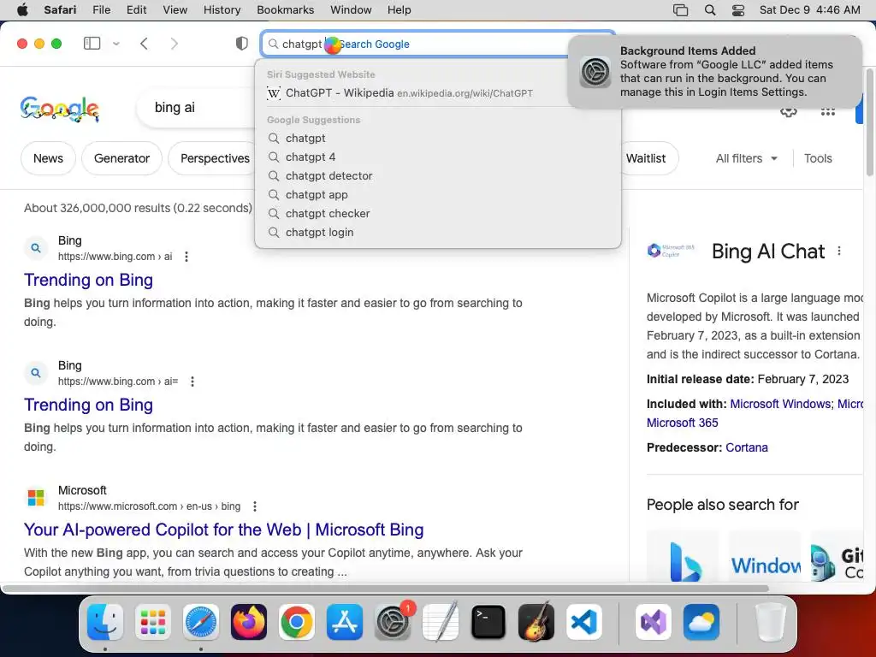
Task: Open the Windows thumbnail in People also search
Action: [x=764, y=556]
